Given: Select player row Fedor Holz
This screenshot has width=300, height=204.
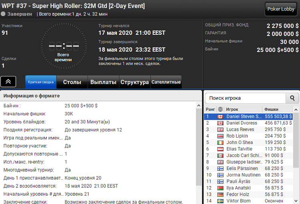Looking at the screenshot, I should click(x=248, y=195).
